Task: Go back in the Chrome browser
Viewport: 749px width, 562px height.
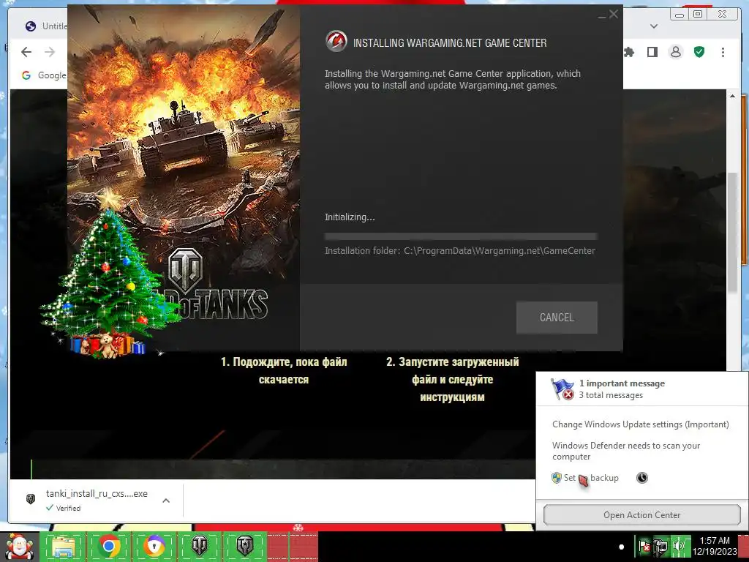Action: (26, 52)
